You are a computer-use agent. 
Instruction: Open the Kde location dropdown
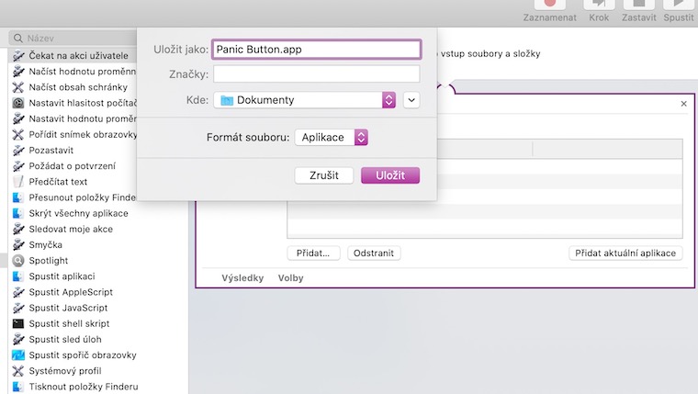(x=304, y=100)
